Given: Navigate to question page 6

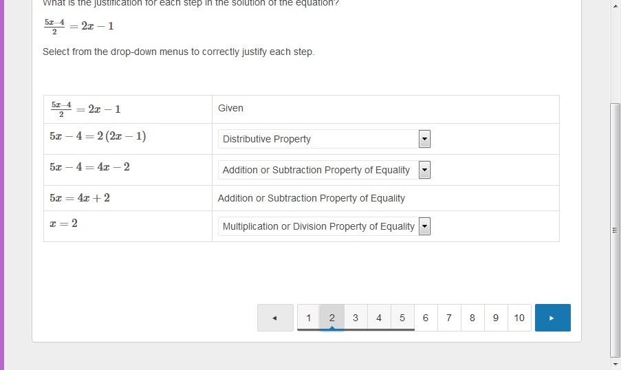Looking at the screenshot, I should pyautogui.click(x=426, y=318).
